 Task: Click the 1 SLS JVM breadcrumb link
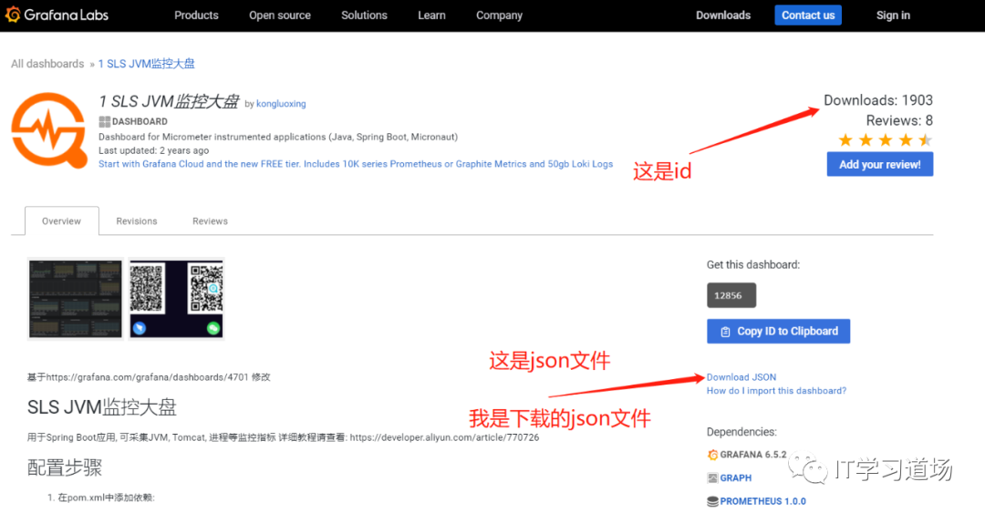tap(146, 64)
